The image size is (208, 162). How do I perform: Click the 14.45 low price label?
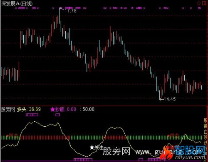[170, 99]
